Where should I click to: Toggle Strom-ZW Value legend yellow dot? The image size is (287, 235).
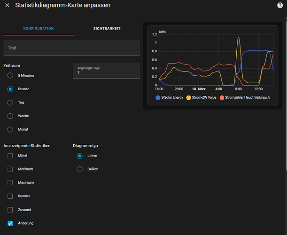pyautogui.click(x=188, y=98)
